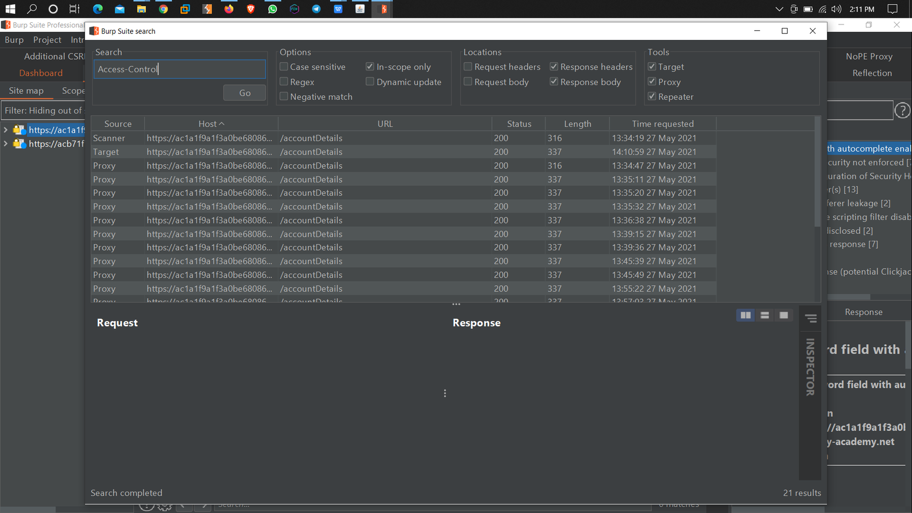Enable Negative match option
This screenshot has width=912, height=513.
[284, 96]
